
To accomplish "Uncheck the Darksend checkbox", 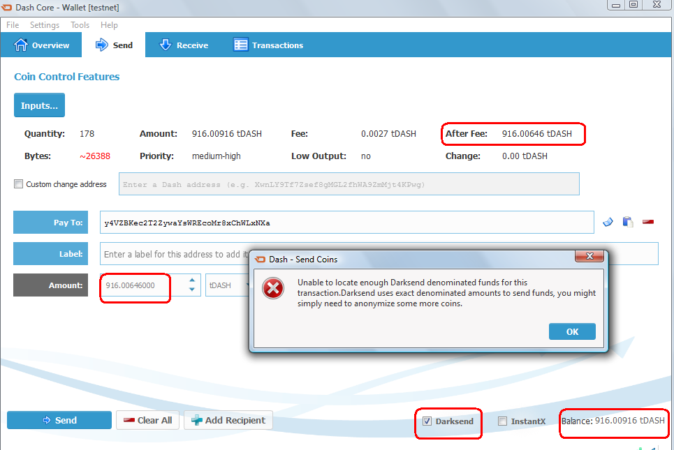I will (427, 421).
